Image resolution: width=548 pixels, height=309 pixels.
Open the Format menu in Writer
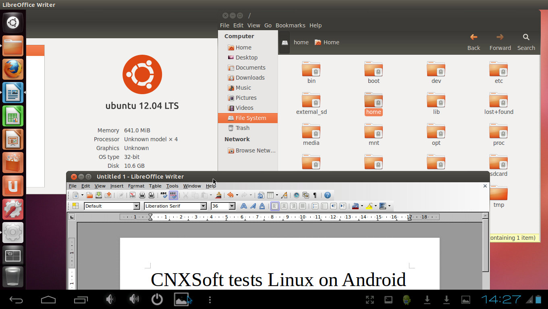click(x=136, y=186)
